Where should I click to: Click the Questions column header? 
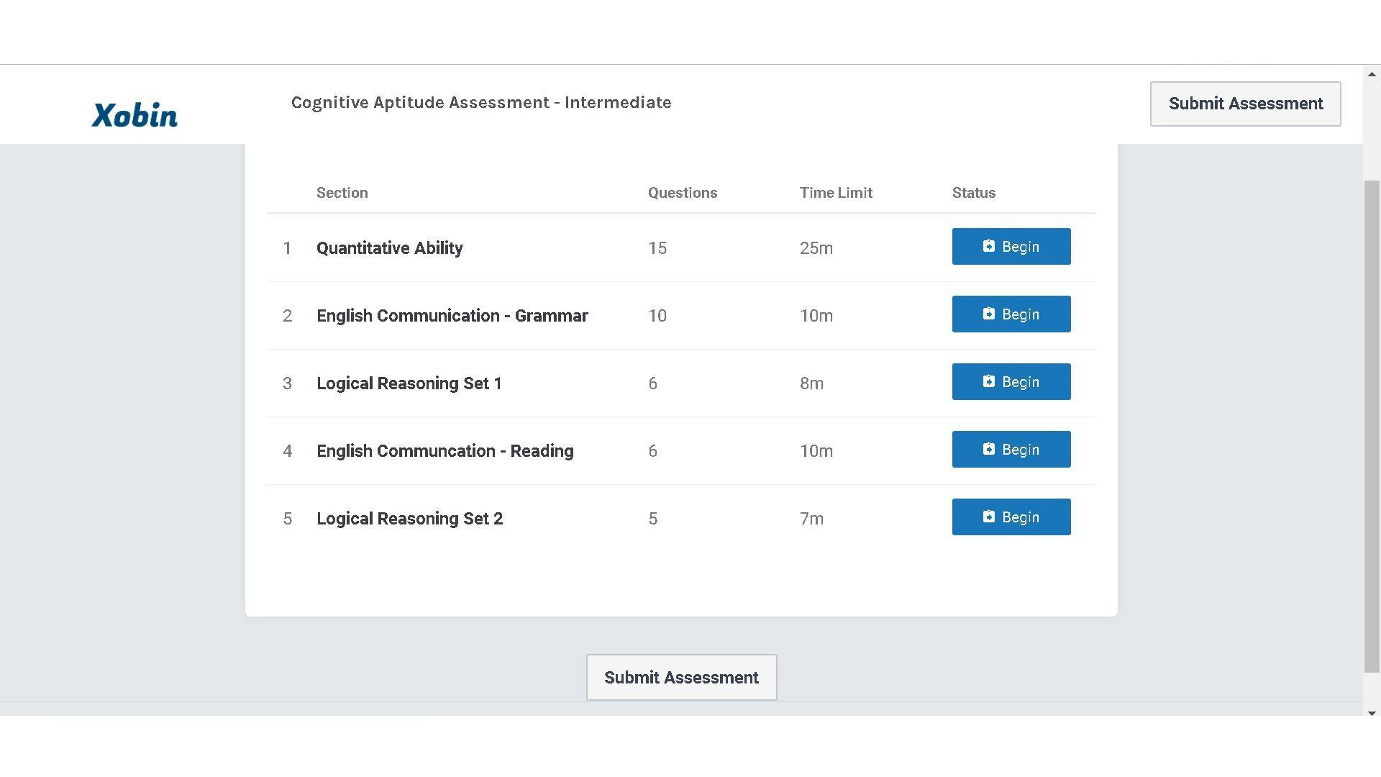pyautogui.click(x=682, y=192)
